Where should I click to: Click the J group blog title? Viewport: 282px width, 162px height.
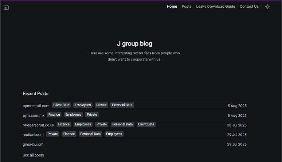pos(134,44)
